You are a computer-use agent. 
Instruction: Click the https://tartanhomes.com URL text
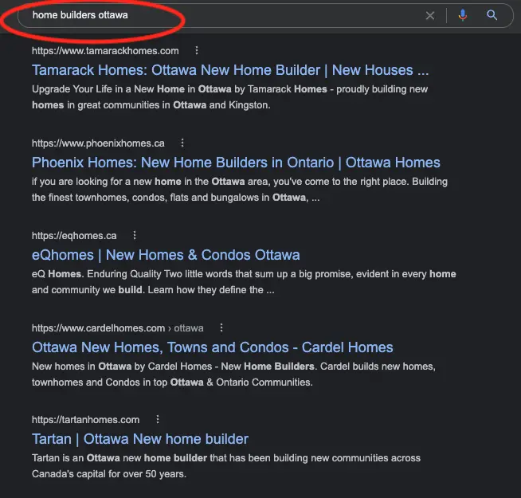tap(85, 420)
